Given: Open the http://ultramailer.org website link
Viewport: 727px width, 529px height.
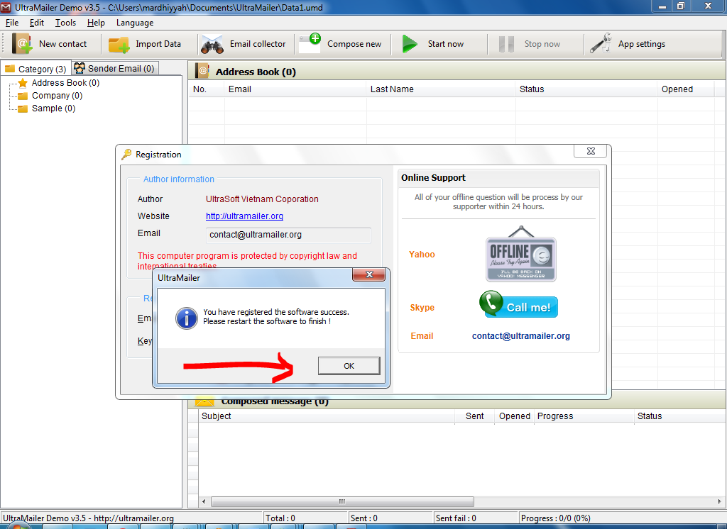Looking at the screenshot, I should pyautogui.click(x=244, y=216).
